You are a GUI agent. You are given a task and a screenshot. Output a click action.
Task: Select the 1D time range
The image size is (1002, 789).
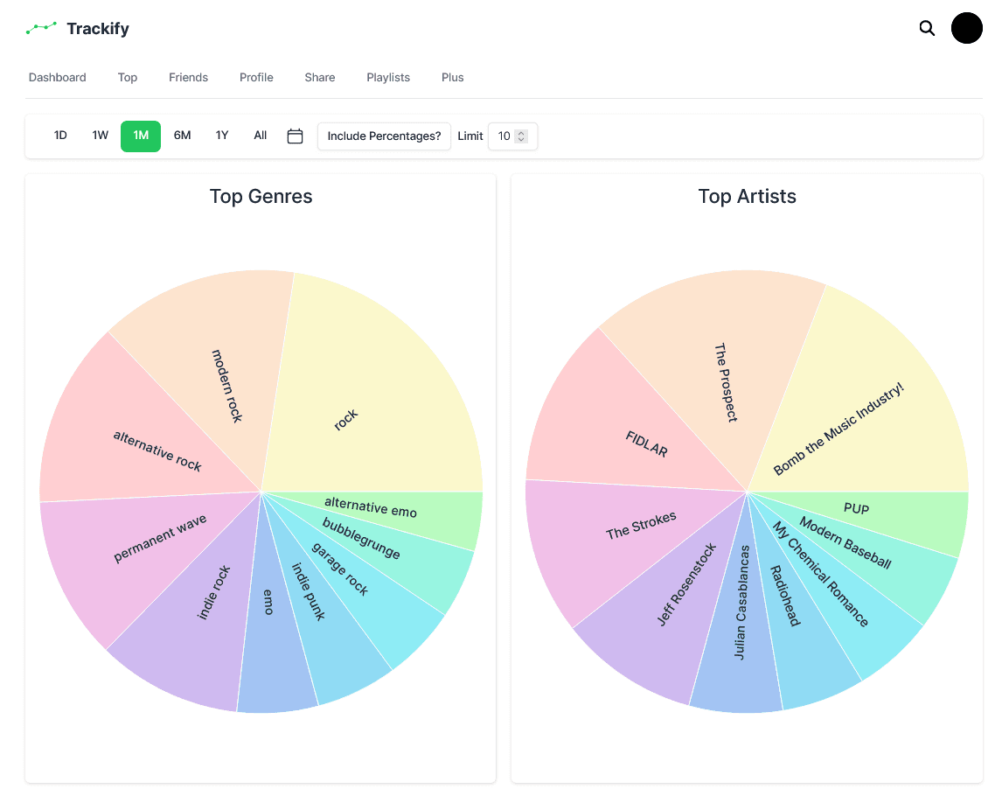[60, 136]
